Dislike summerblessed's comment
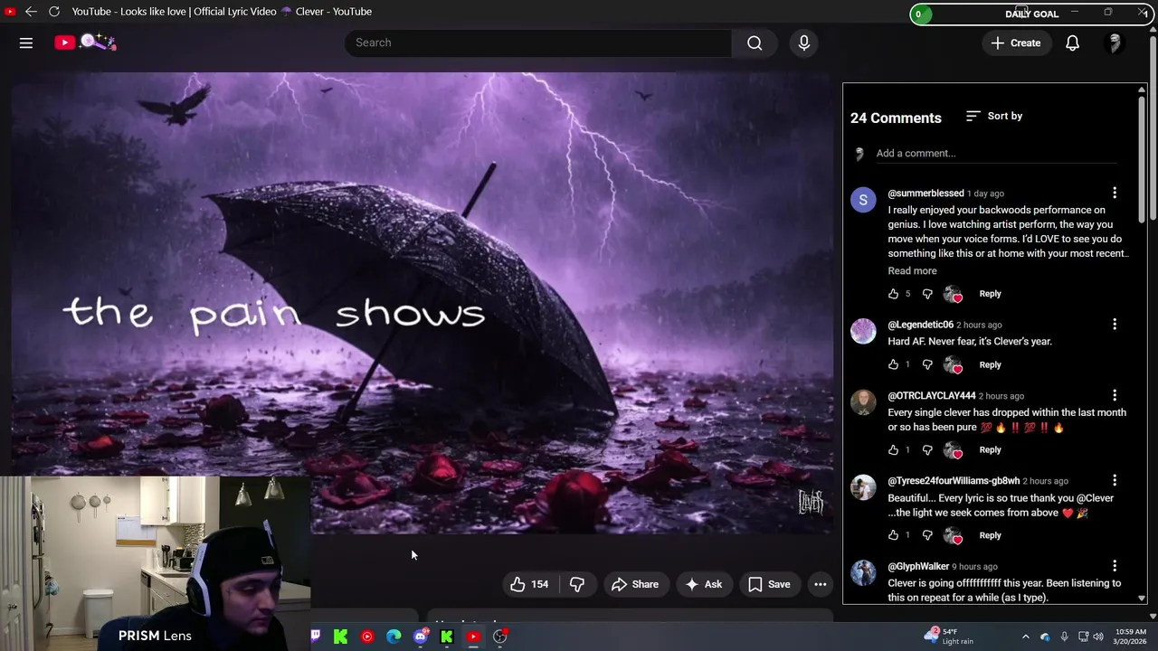This screenshot has width=1158, height=651. click(927, 294)
